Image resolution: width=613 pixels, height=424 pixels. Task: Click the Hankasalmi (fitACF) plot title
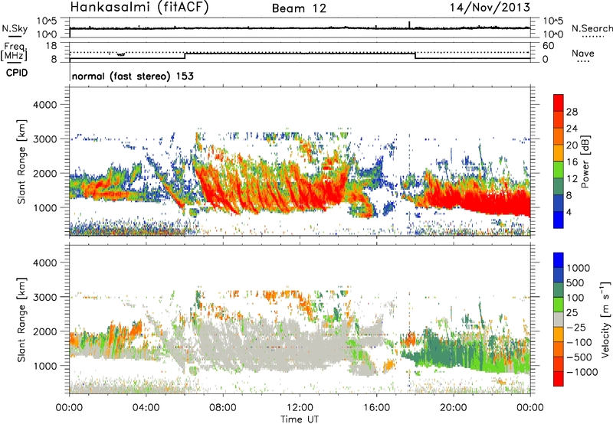pos(139,8)
